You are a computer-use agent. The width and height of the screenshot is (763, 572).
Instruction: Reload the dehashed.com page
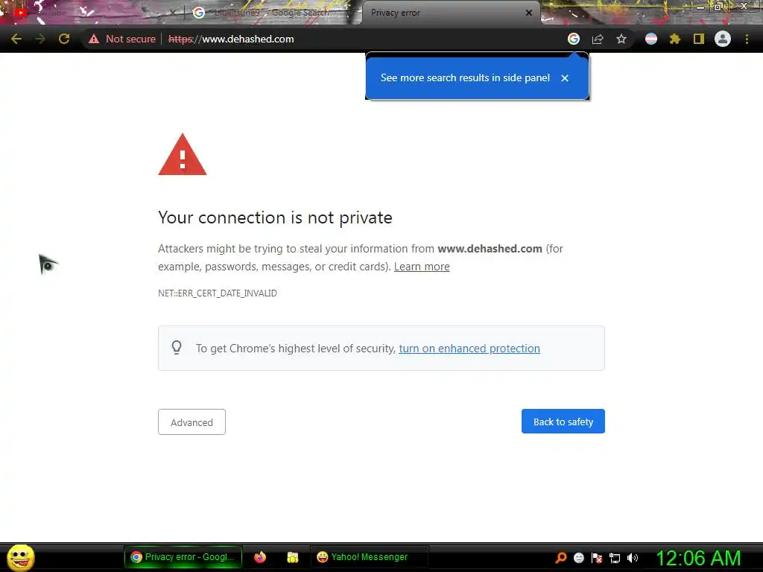pyautogui.click(x=64, y=39)
